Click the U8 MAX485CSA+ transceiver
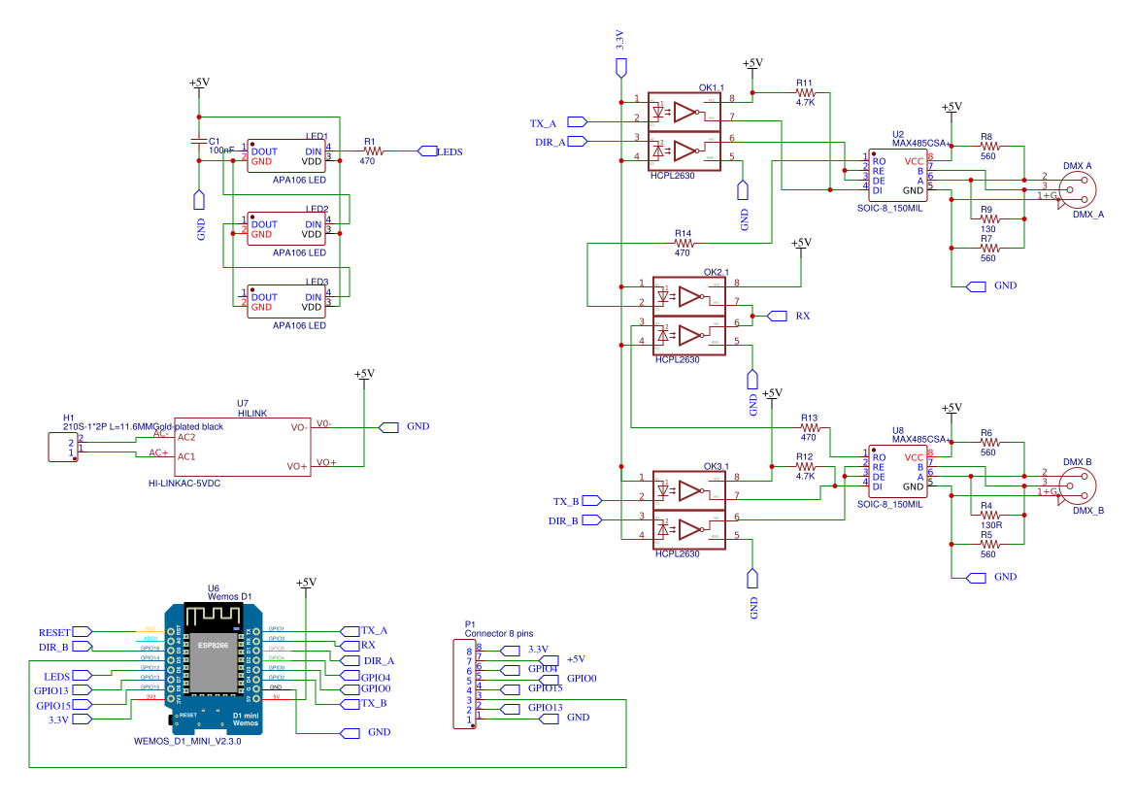The height and width of the screenshot is (803, 1135). click(x=897, y=472)
